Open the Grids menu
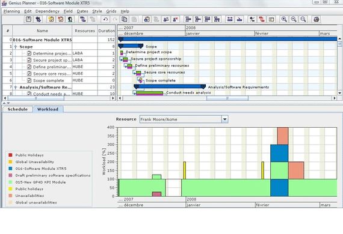This screenshot has height=234, width=343. (x=111, y=11)
